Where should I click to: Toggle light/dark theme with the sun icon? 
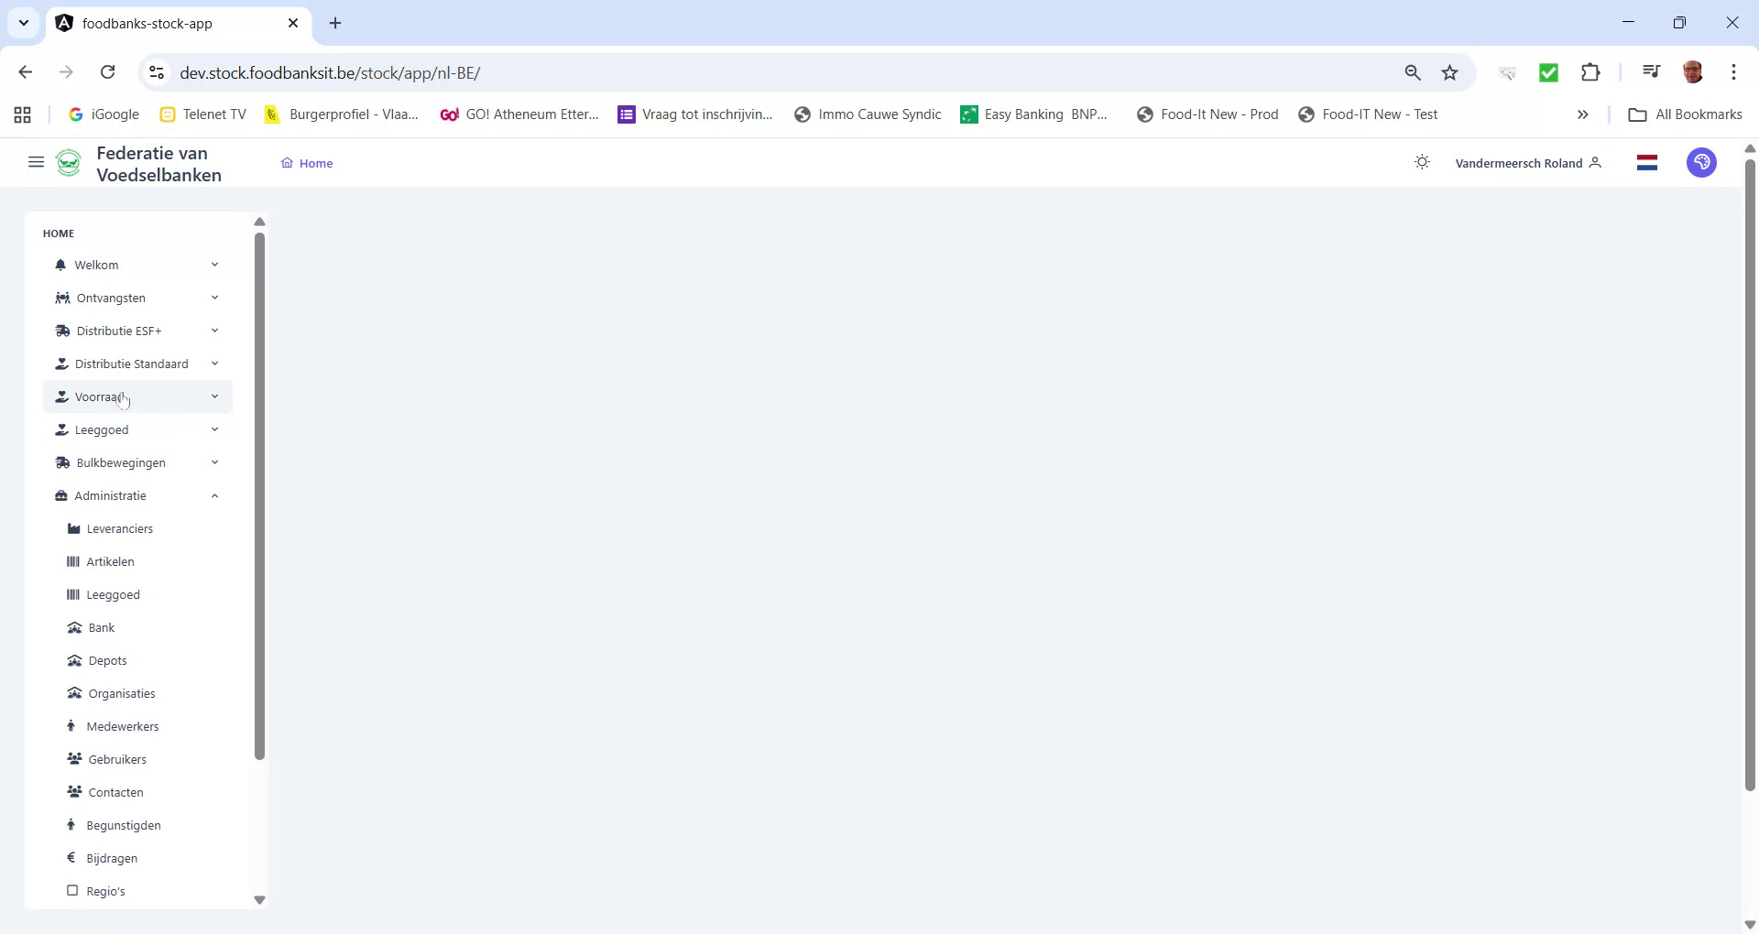click(1422, 162)
